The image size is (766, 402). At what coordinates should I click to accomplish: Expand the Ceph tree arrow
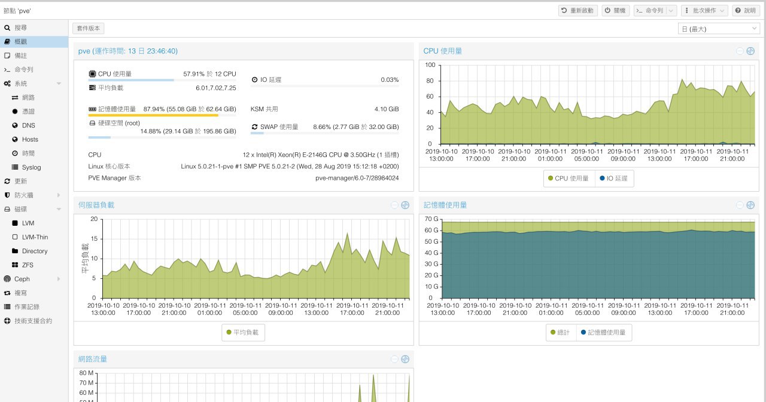coord(59,279)
